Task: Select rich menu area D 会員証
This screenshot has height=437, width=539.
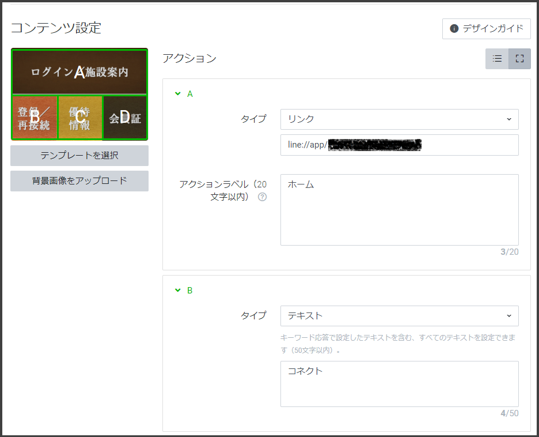Action: pos(125,118)
